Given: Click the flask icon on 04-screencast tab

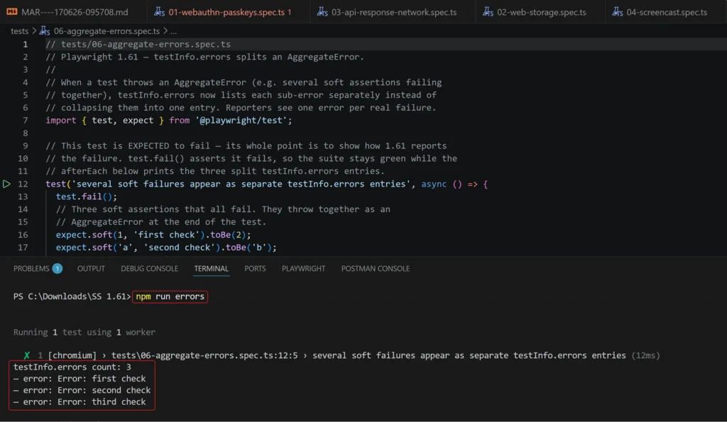Looking at the screenshot, I should (617, 12).
